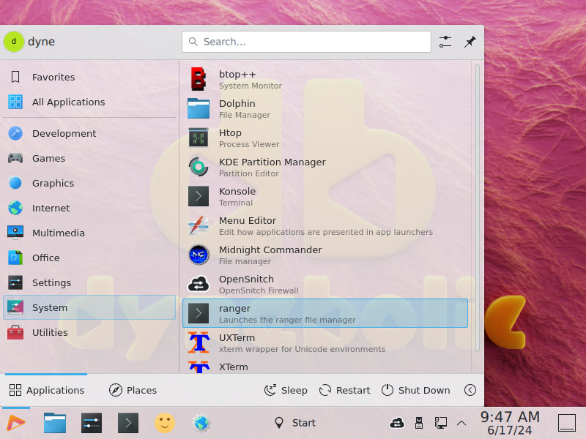The image size is (586, 439).
Task: Click the application list scrollbar
Action: (x=478, y=208)
